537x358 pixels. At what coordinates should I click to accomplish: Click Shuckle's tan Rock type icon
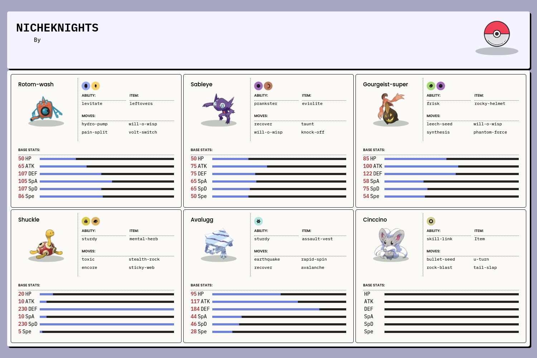coord(96,221)
